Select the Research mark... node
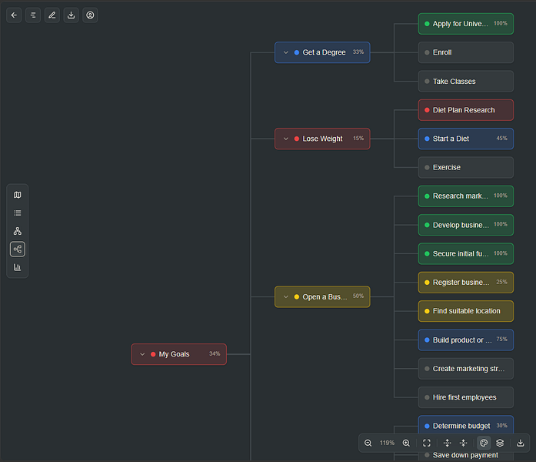 [465, 196]
